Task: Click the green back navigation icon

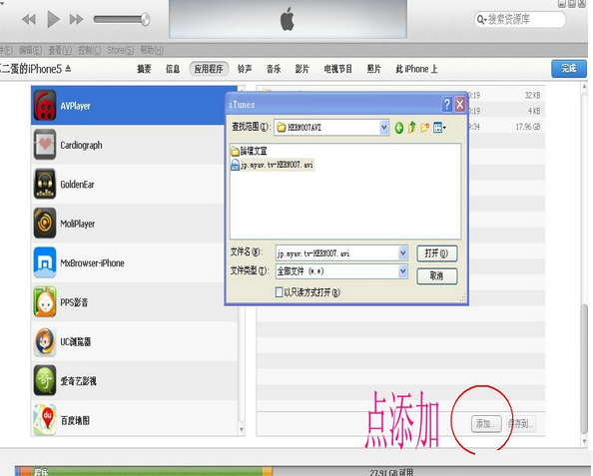Action: [399, 128]
